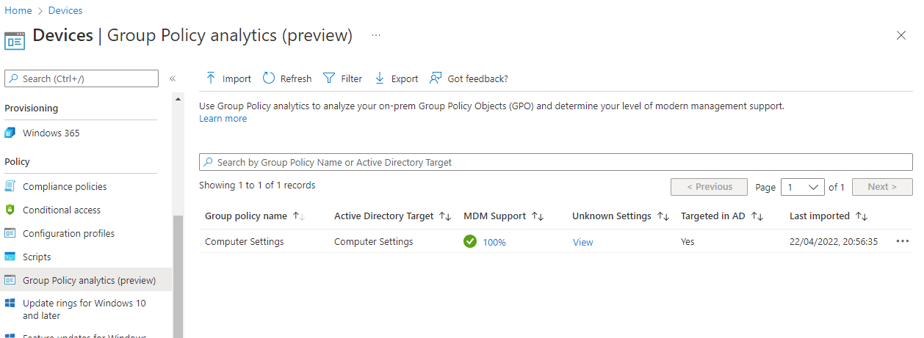Click the 100% MDM Support link

(x=494, y=242)
